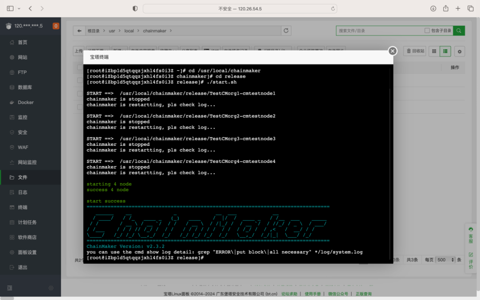
Task: Click the terminal prompt line at the bottom
Action: (x=145, y=258)
